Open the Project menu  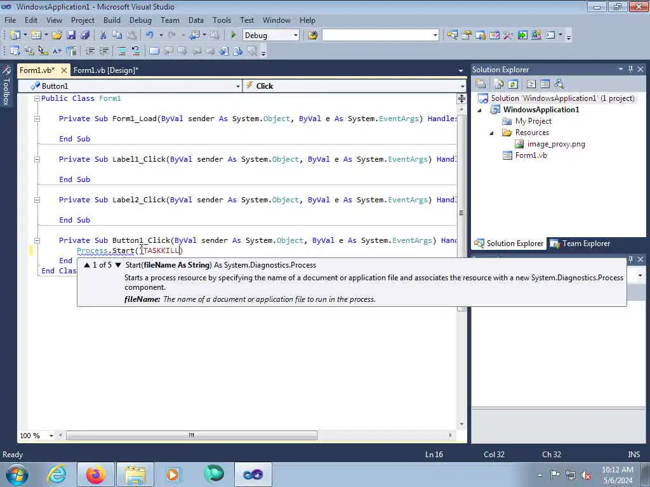click(83, 20)
